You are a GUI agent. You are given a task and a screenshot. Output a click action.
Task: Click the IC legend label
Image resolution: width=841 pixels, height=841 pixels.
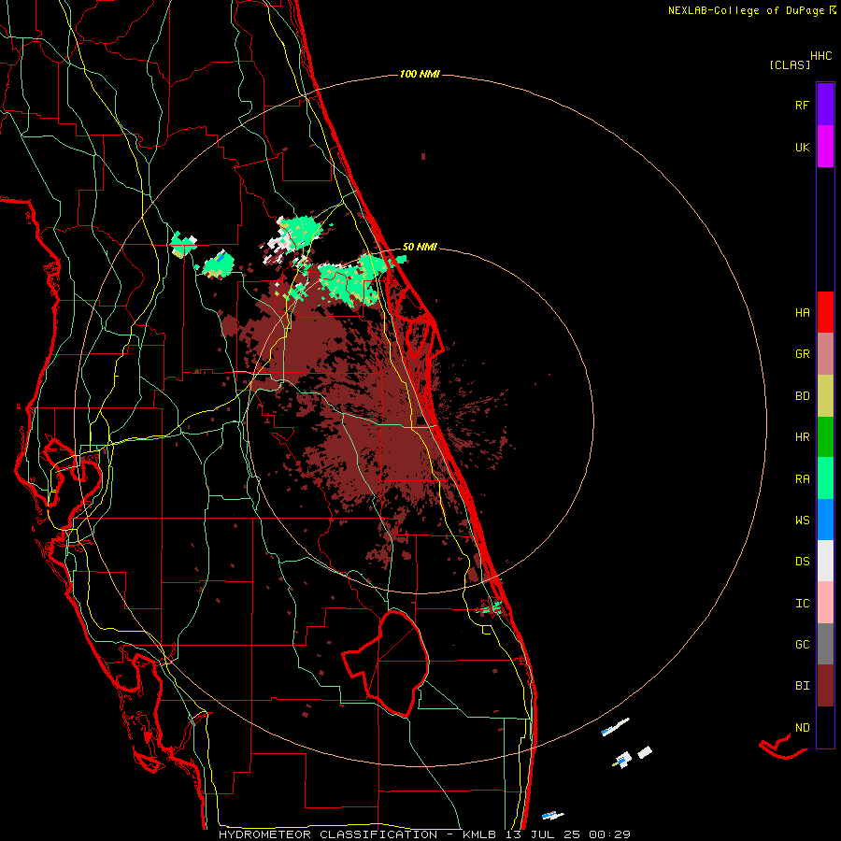(802, 604)
